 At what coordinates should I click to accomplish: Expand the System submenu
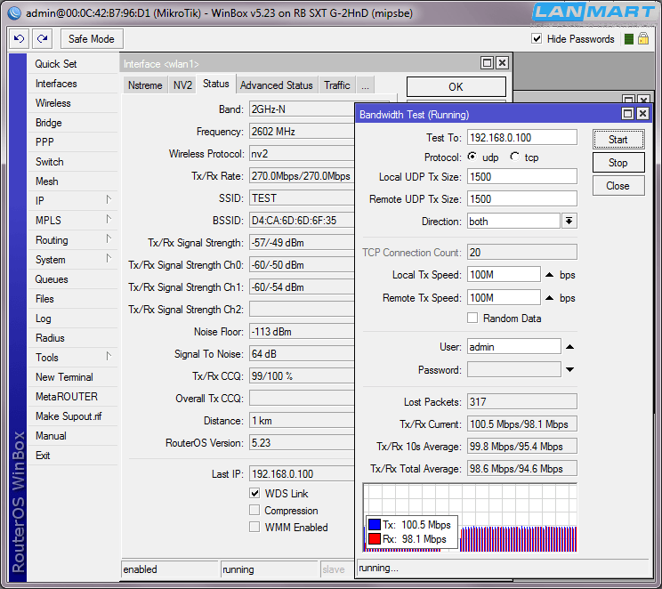pos(109,258)
